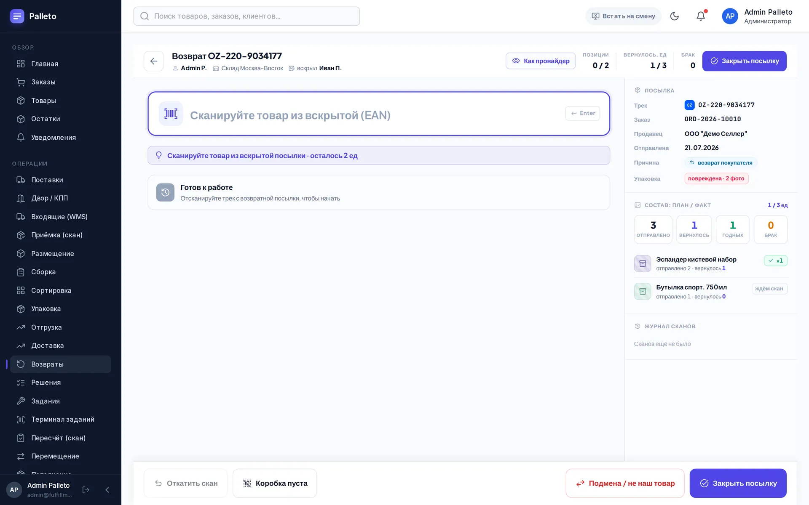
Task: Mark Коробка пуста
Action: pyautogui.click(x=275, y=483)
